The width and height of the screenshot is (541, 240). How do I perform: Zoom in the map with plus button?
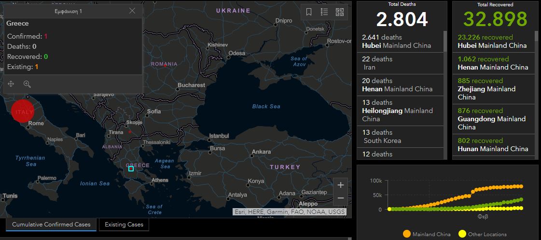click(341, 185)
